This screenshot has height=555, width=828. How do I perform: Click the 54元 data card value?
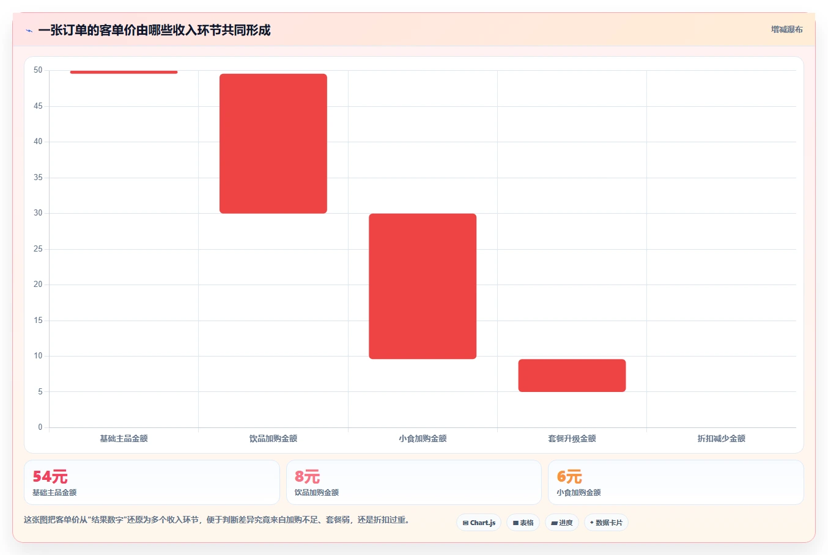(50, 476)
